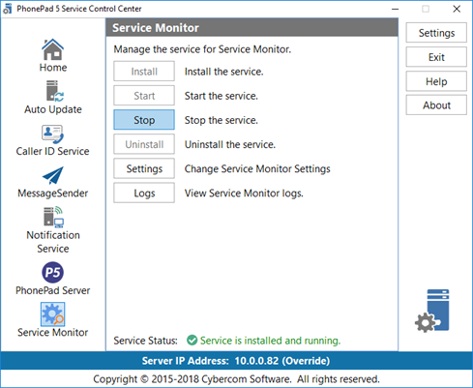Click 'Install the service.' description text
Image resolution: width=473 pixels, height=388 pixels.
coord(224,72)
